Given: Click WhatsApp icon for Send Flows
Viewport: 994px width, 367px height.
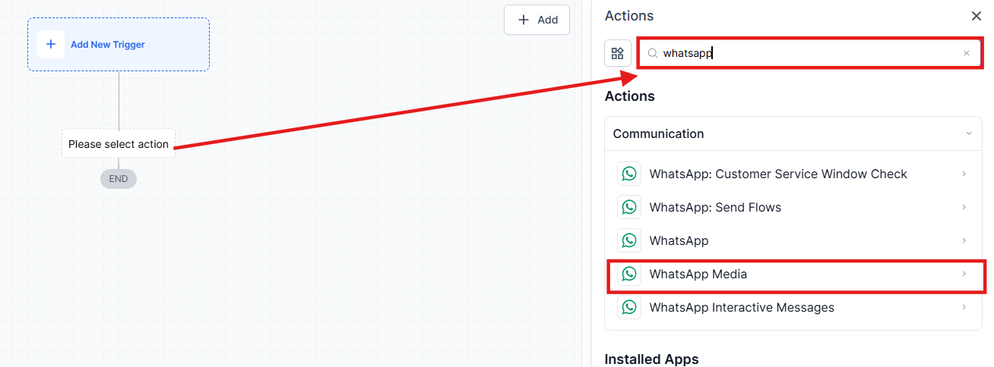Looking at the screenshot, I should tap(629, 207).
